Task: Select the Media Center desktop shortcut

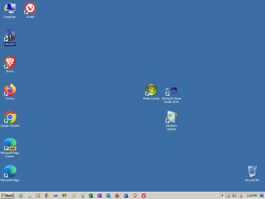Action: coord(151,92)
